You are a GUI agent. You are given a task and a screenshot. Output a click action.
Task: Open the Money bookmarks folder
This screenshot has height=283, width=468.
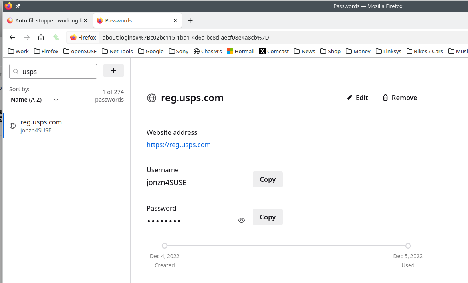[358, 51]
